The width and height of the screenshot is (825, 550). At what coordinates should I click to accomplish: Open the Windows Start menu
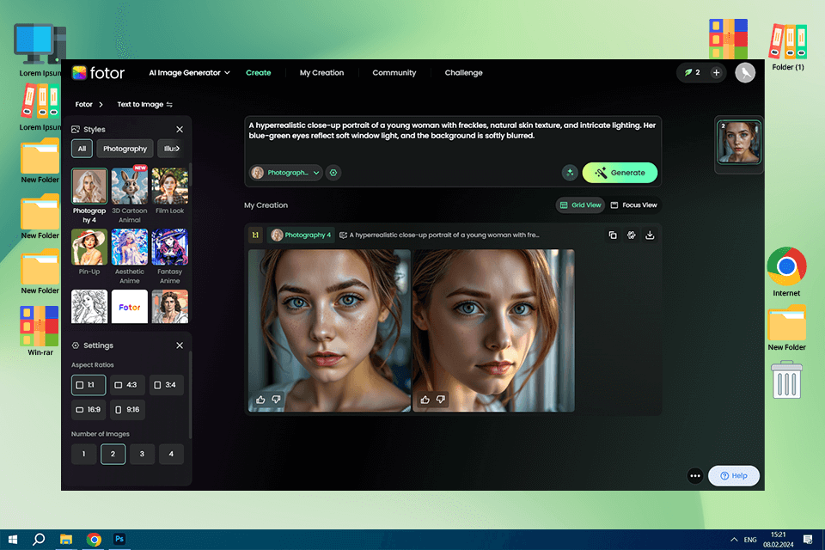(13, 540)
